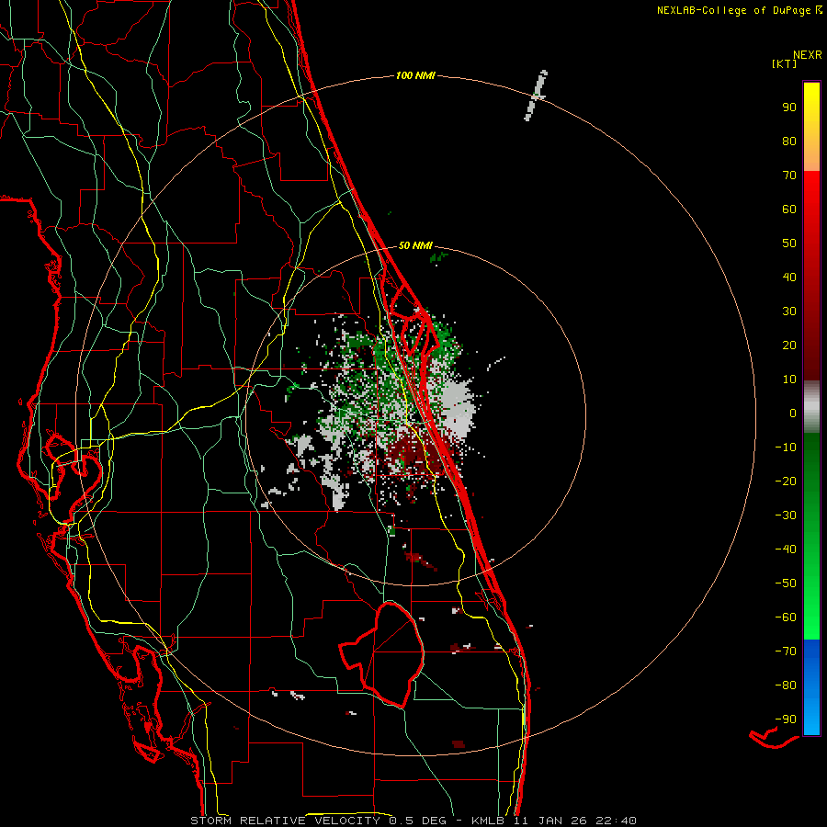Click the 0 value on the velocity scale
Screen dimensions: 827x827
(x=793, y=413)
